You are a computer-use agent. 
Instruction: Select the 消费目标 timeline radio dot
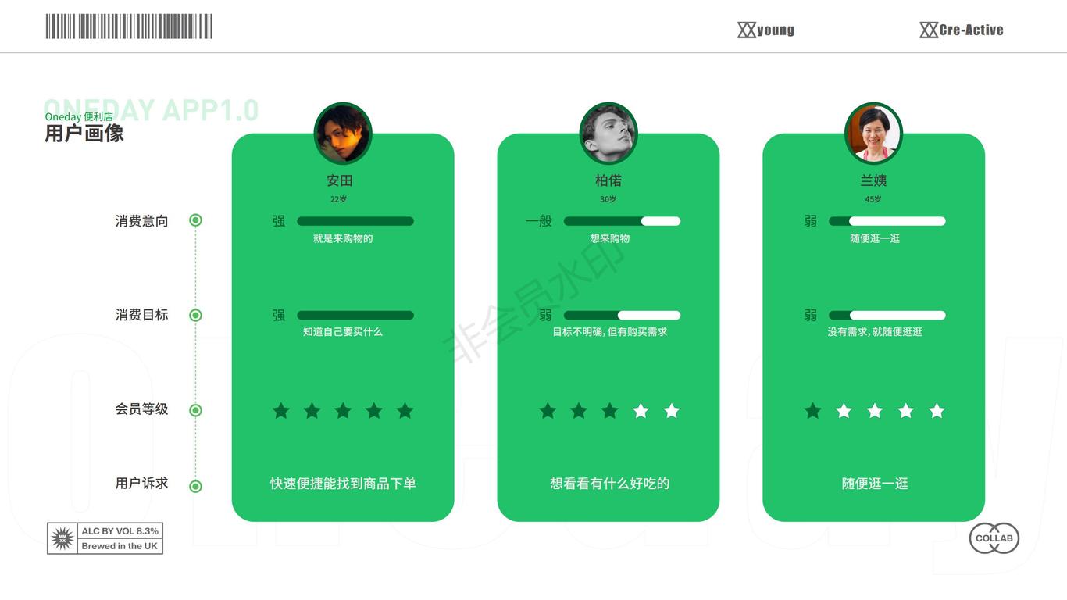(x=196, y=315)
